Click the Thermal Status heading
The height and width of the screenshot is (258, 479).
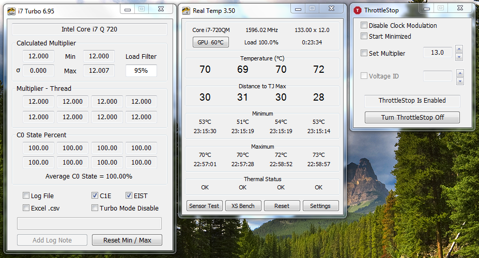[x=262, y=179]
